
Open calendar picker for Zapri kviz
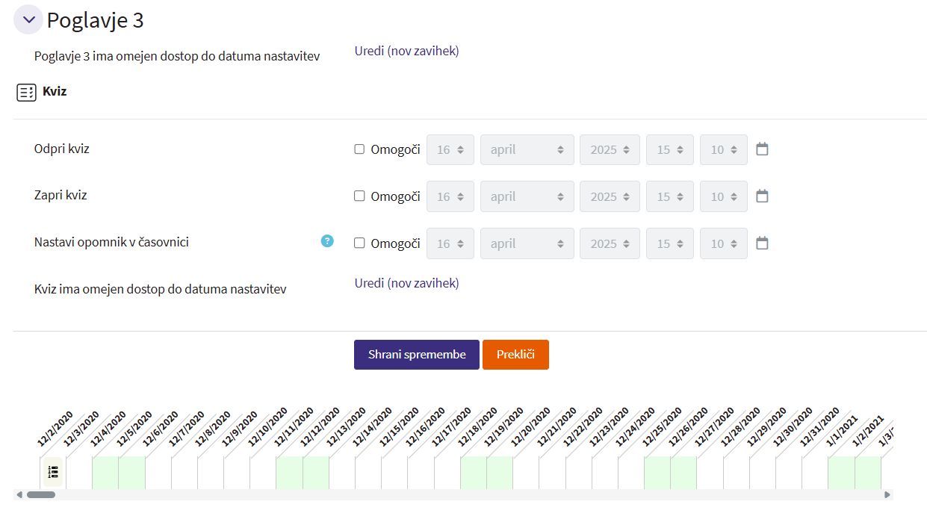[762, 196]
